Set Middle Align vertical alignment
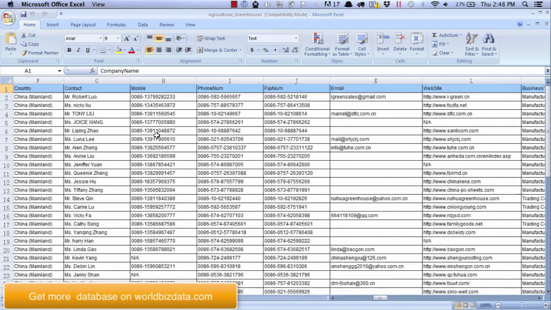This screenshot has height=310, width=551. pyautogui.click(x=159, y=38)
